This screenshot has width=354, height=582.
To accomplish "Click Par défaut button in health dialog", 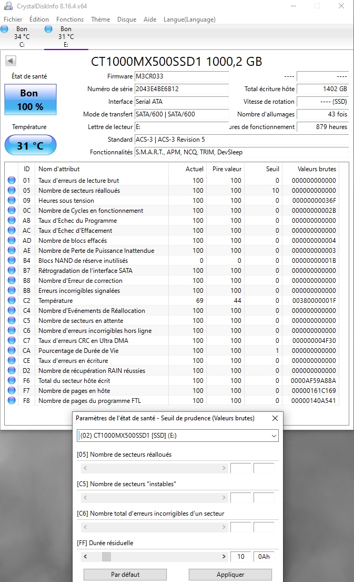I will 125,574.
